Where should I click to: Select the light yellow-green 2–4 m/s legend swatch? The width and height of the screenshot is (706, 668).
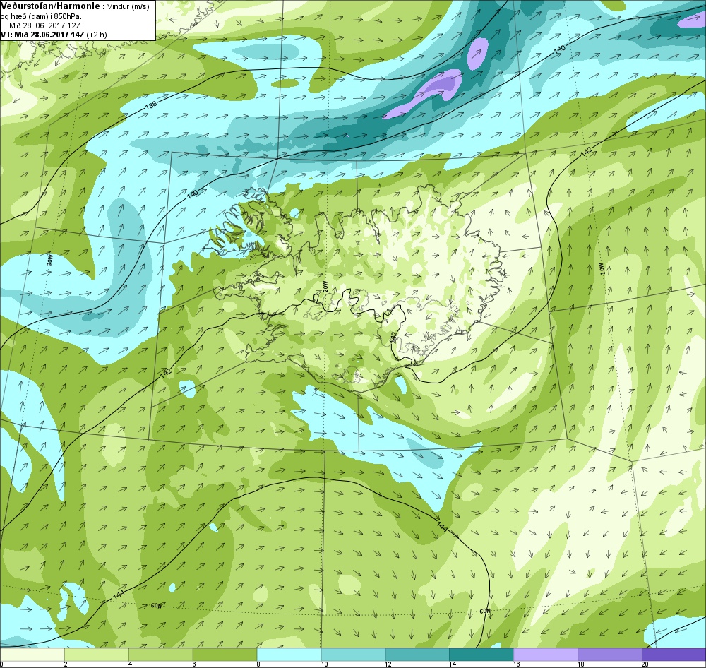click(97, 654)
